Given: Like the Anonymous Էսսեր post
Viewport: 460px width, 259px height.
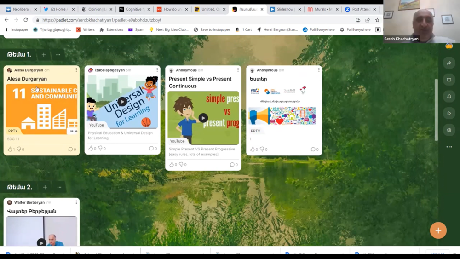Looking at the screenshot, I should click(x=253, y=149).
